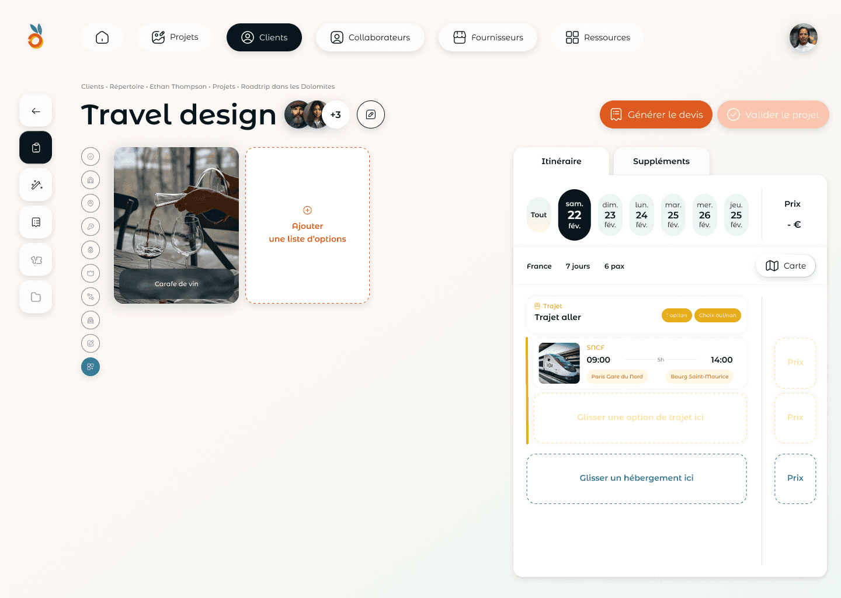
Task: Click the plus icon in add options card
Action: [x=307, y=210]
